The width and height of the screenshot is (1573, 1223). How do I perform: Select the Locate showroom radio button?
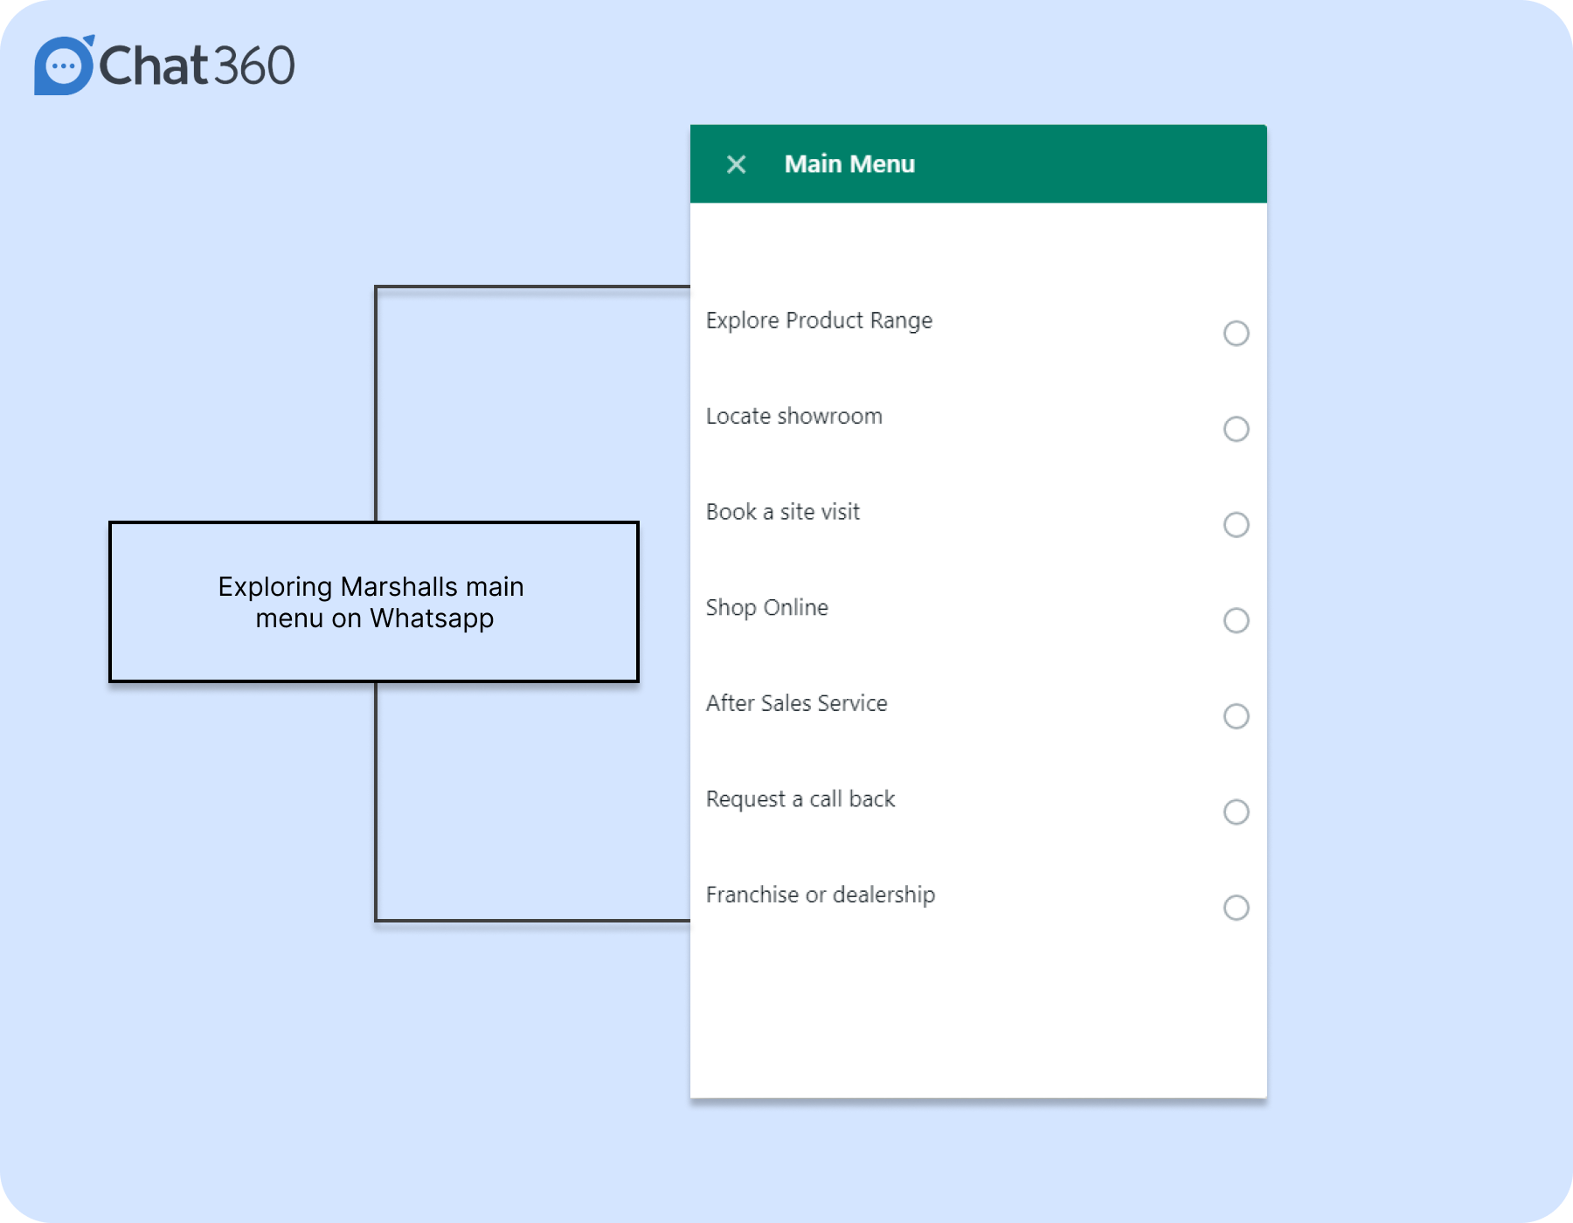[1236, 429]
